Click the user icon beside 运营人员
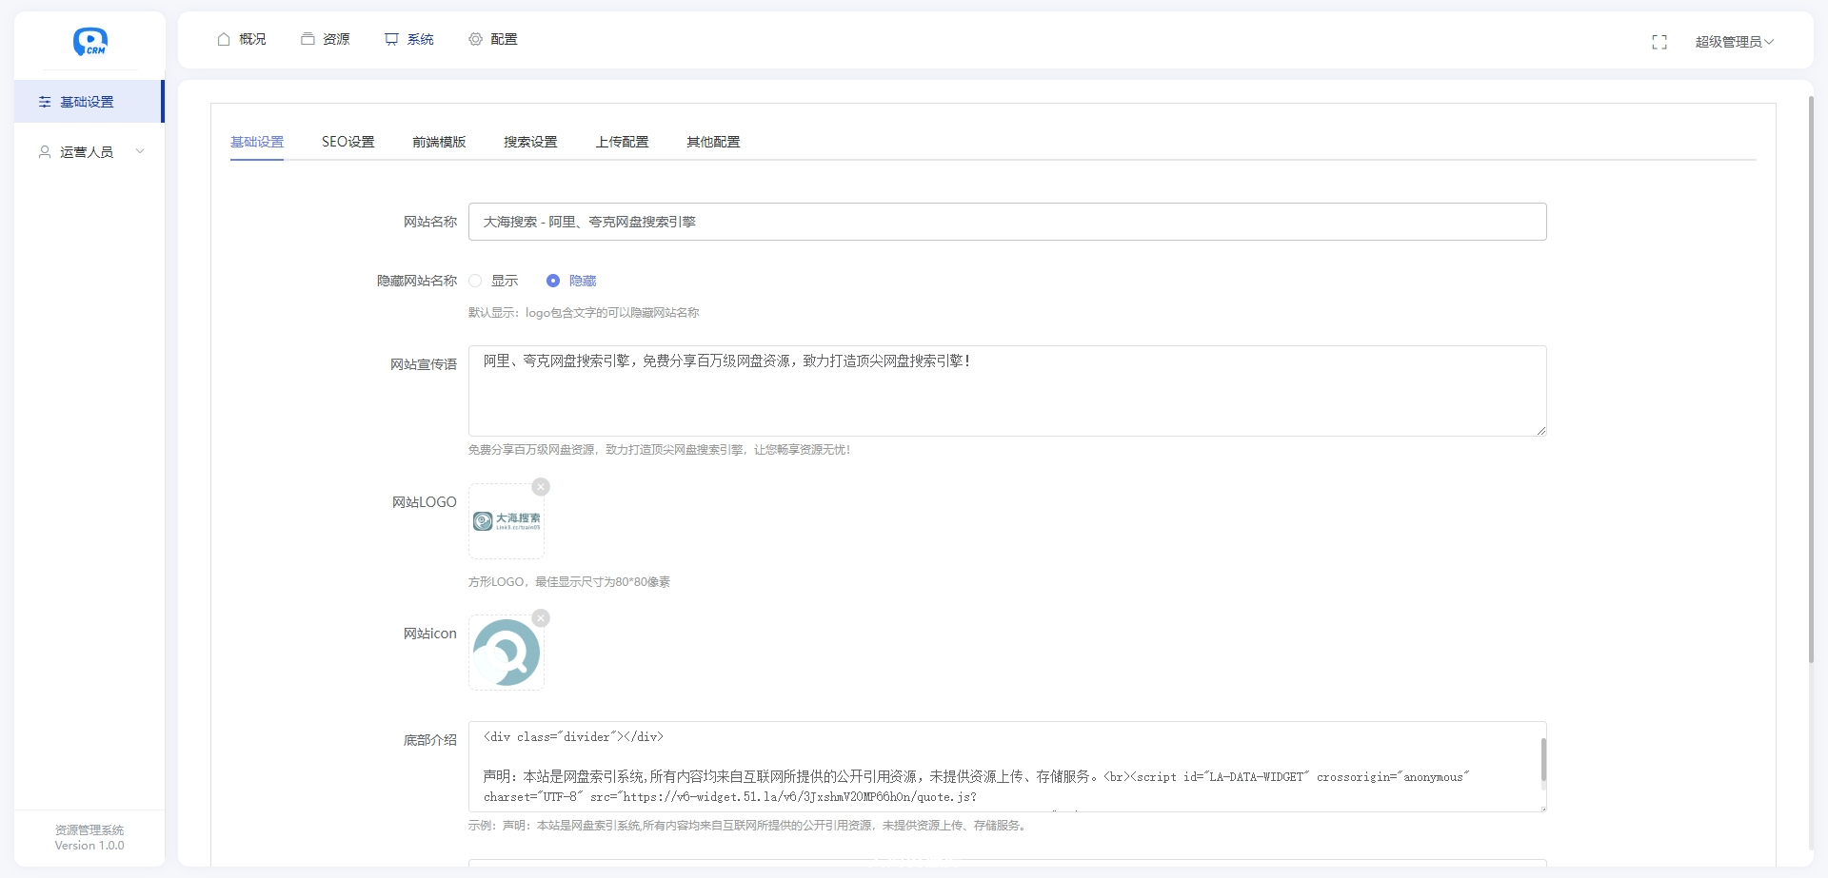The width and height of the screenshot is (1828, 878). tap(45, 152)
